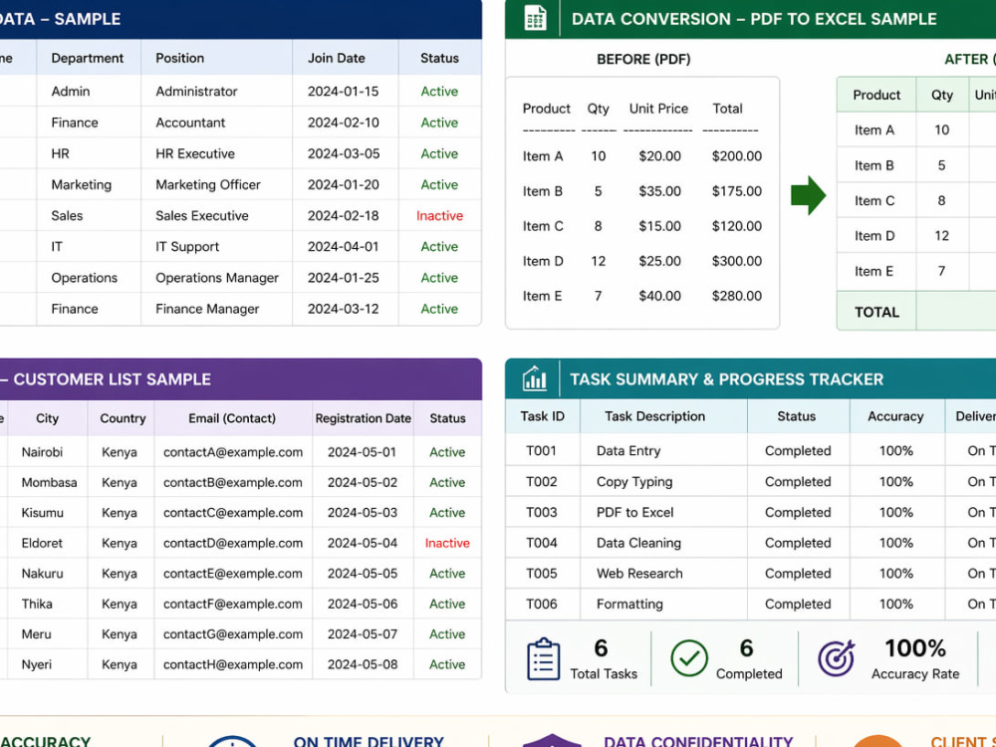This screenshot has width=996, height=747.
Task: Click 'Kenya' in the Meru row
Action: pos(120,633)
